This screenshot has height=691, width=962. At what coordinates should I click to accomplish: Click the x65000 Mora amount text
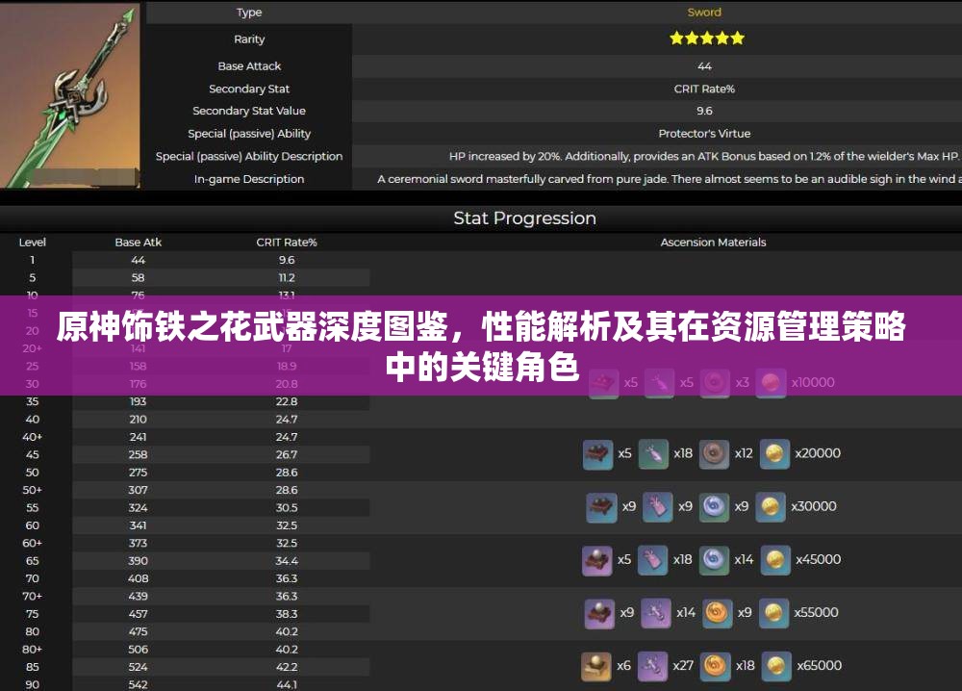(x=819, y=665)
